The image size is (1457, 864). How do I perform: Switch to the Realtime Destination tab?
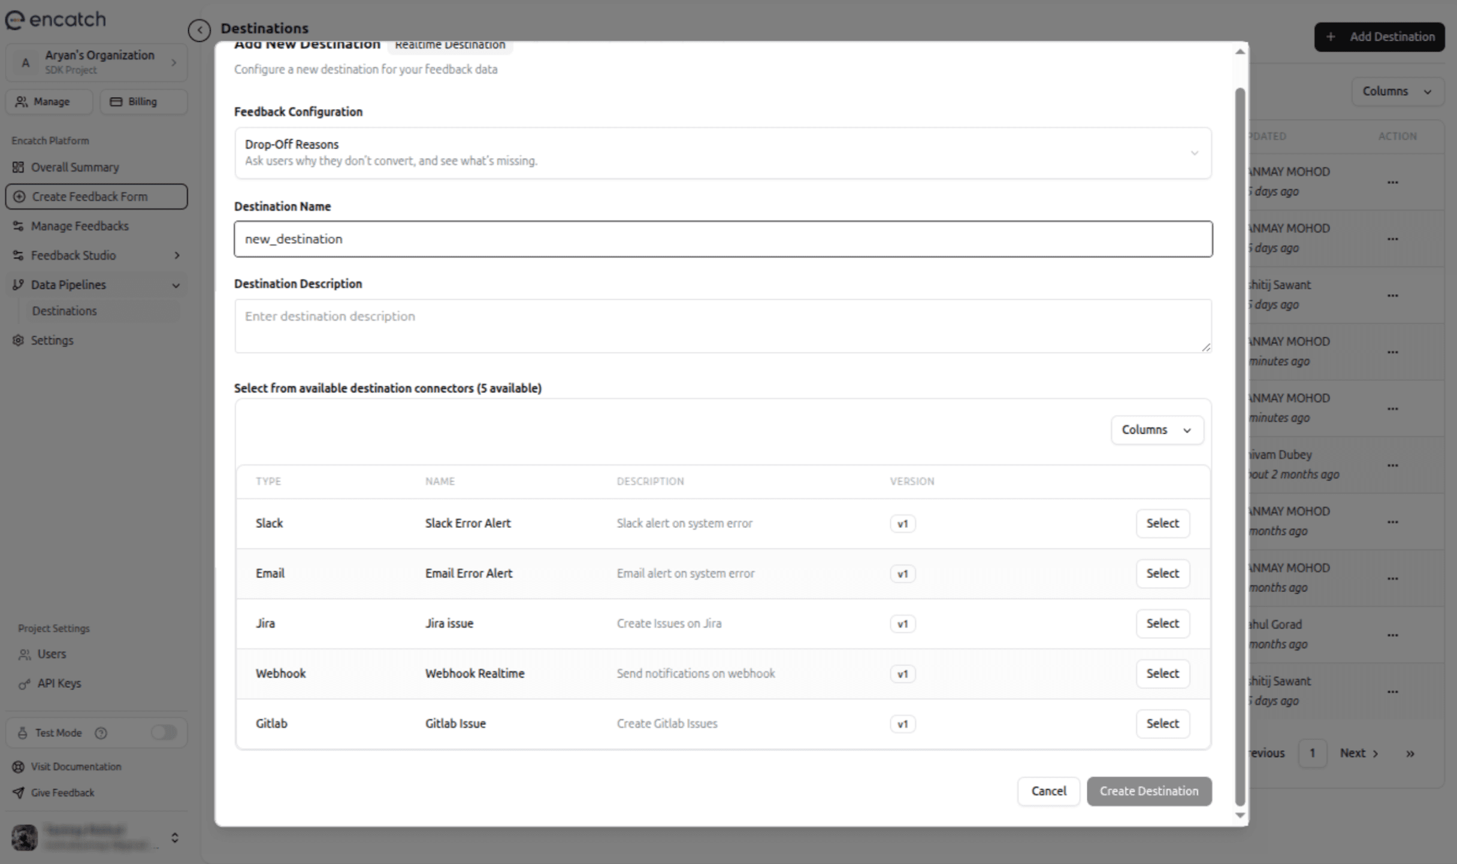(x=449, y=44)
